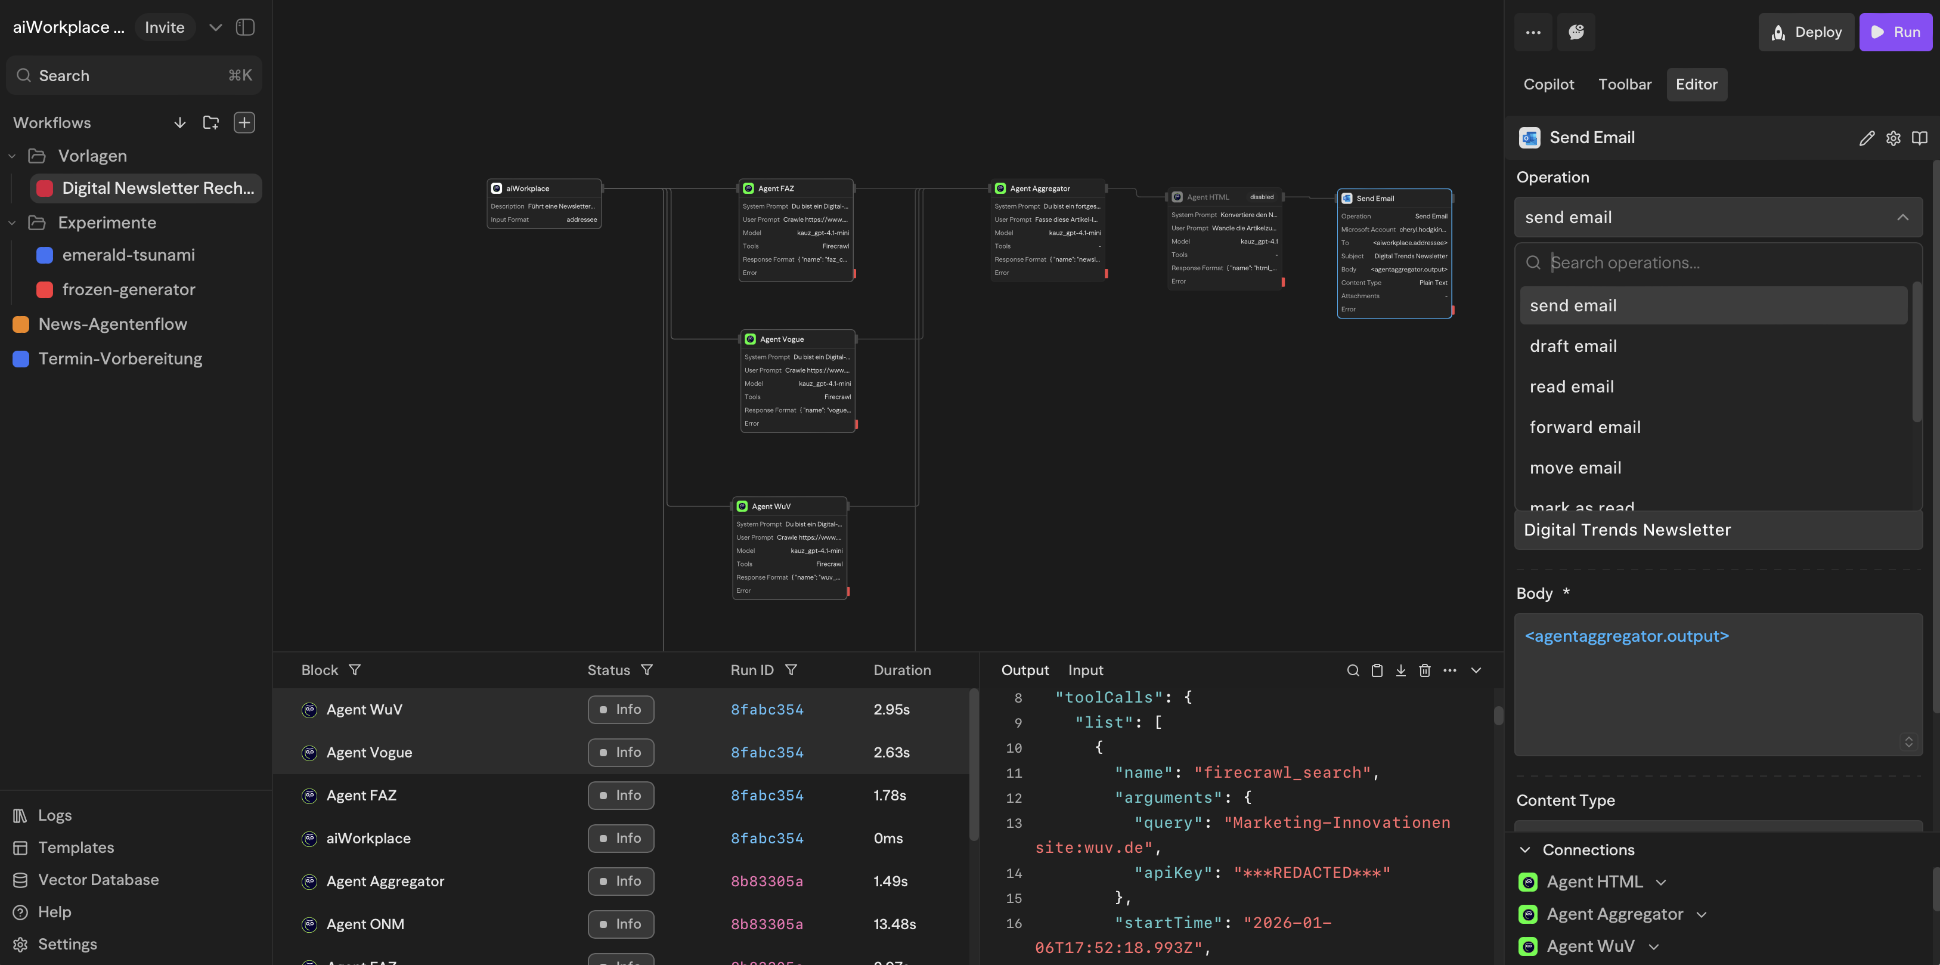Screen dimensions: 1940x965
Task: Search within the run output
Action: (x=1353, y=670)
